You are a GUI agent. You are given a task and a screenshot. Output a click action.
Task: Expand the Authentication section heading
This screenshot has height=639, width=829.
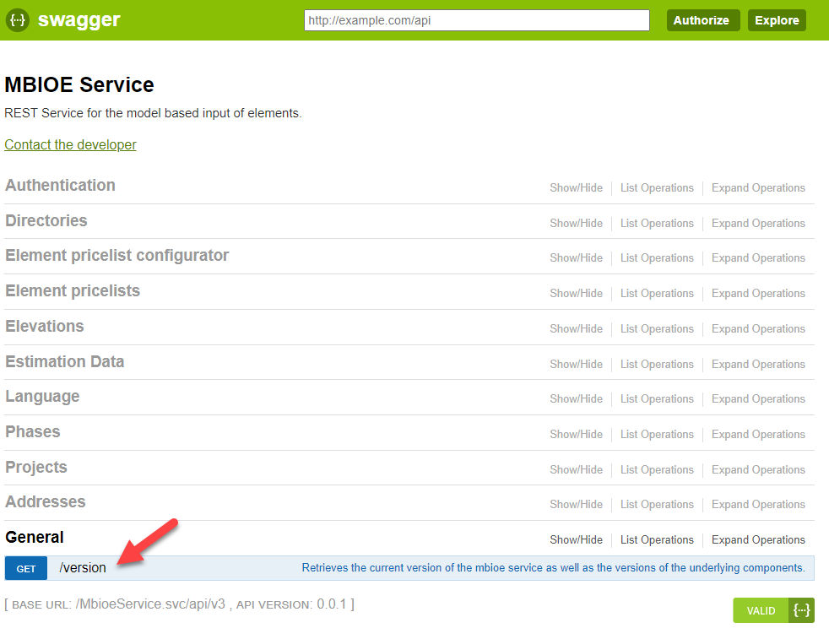[x=60, y=185]
